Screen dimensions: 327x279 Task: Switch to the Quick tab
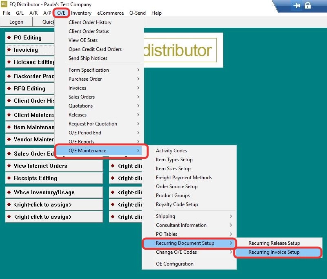44,22
